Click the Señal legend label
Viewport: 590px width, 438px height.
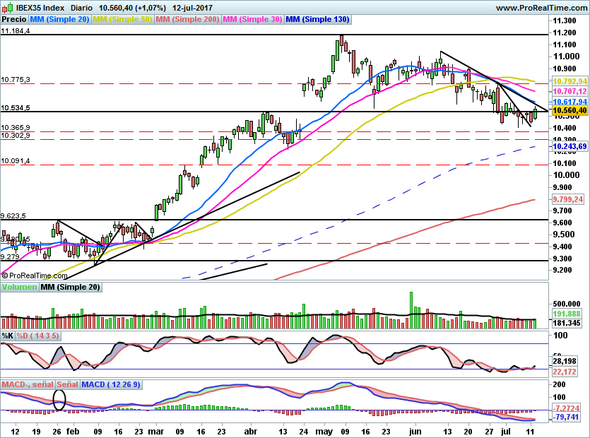(68, 384)
